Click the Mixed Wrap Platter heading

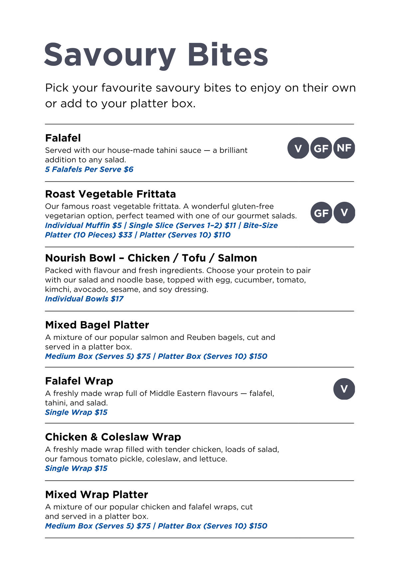(96, 495)
